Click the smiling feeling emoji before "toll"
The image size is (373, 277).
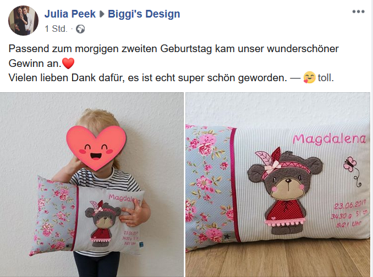310,77
